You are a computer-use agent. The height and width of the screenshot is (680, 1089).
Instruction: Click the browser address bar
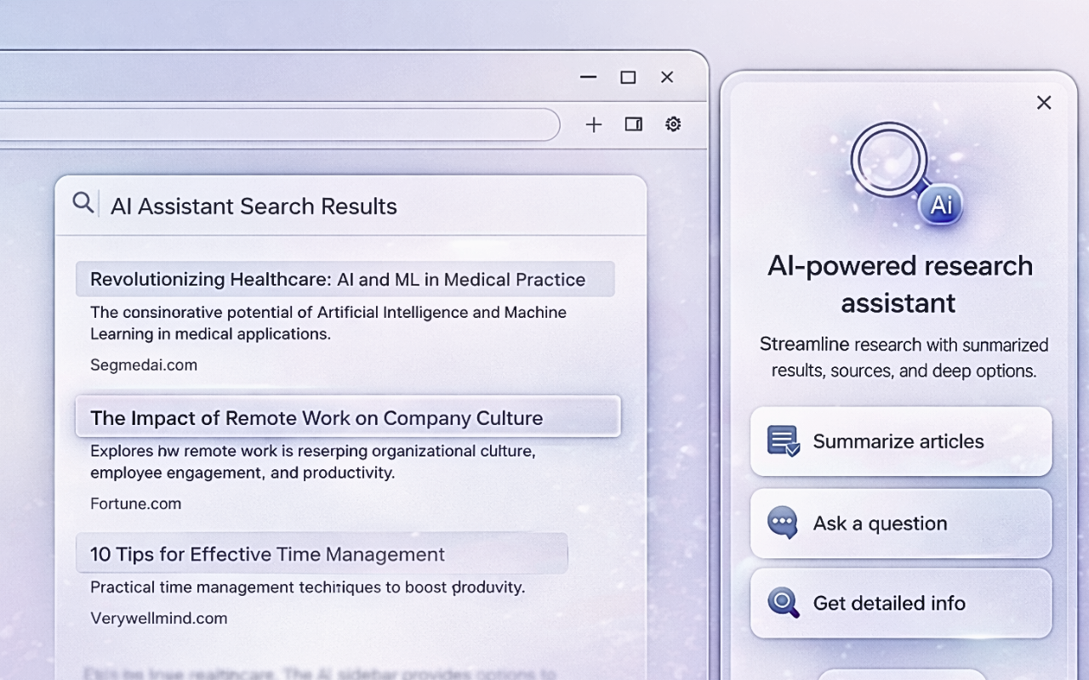tap(280, 124)
